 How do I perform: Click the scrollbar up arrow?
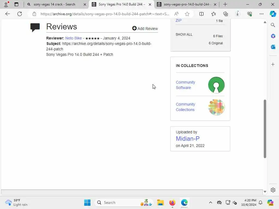point(265,22)
